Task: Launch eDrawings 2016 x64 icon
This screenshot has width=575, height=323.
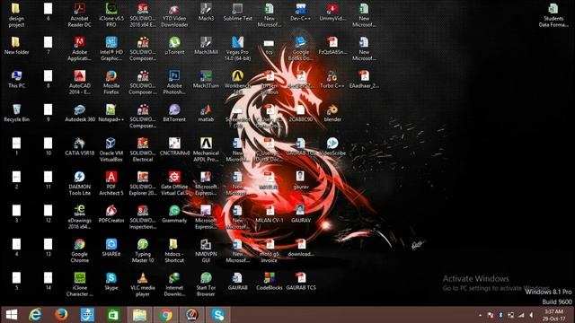Action: coord(80,217)
